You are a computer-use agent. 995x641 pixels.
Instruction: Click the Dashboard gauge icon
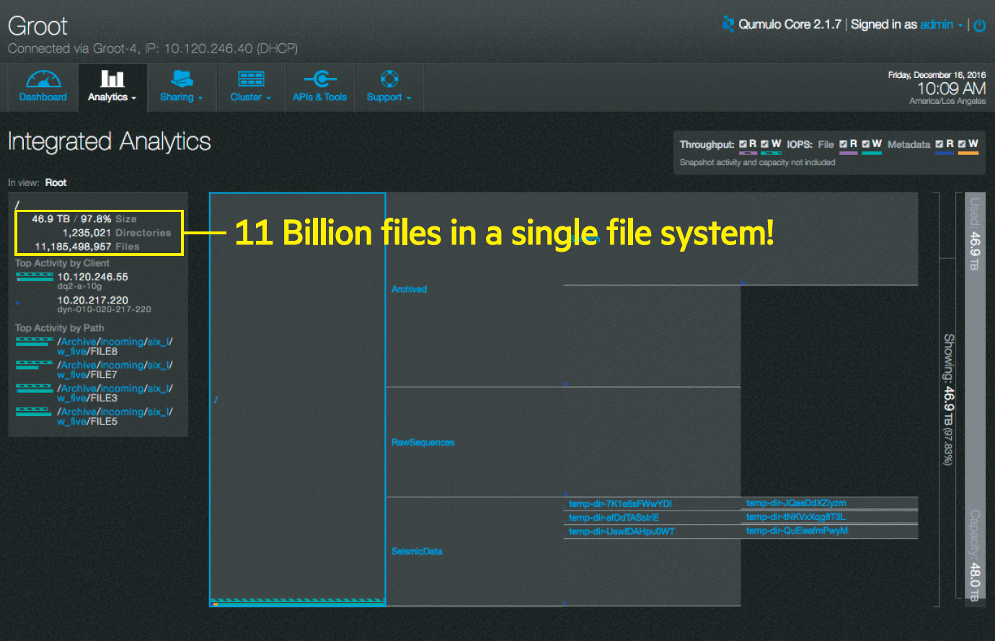[43, 79]
